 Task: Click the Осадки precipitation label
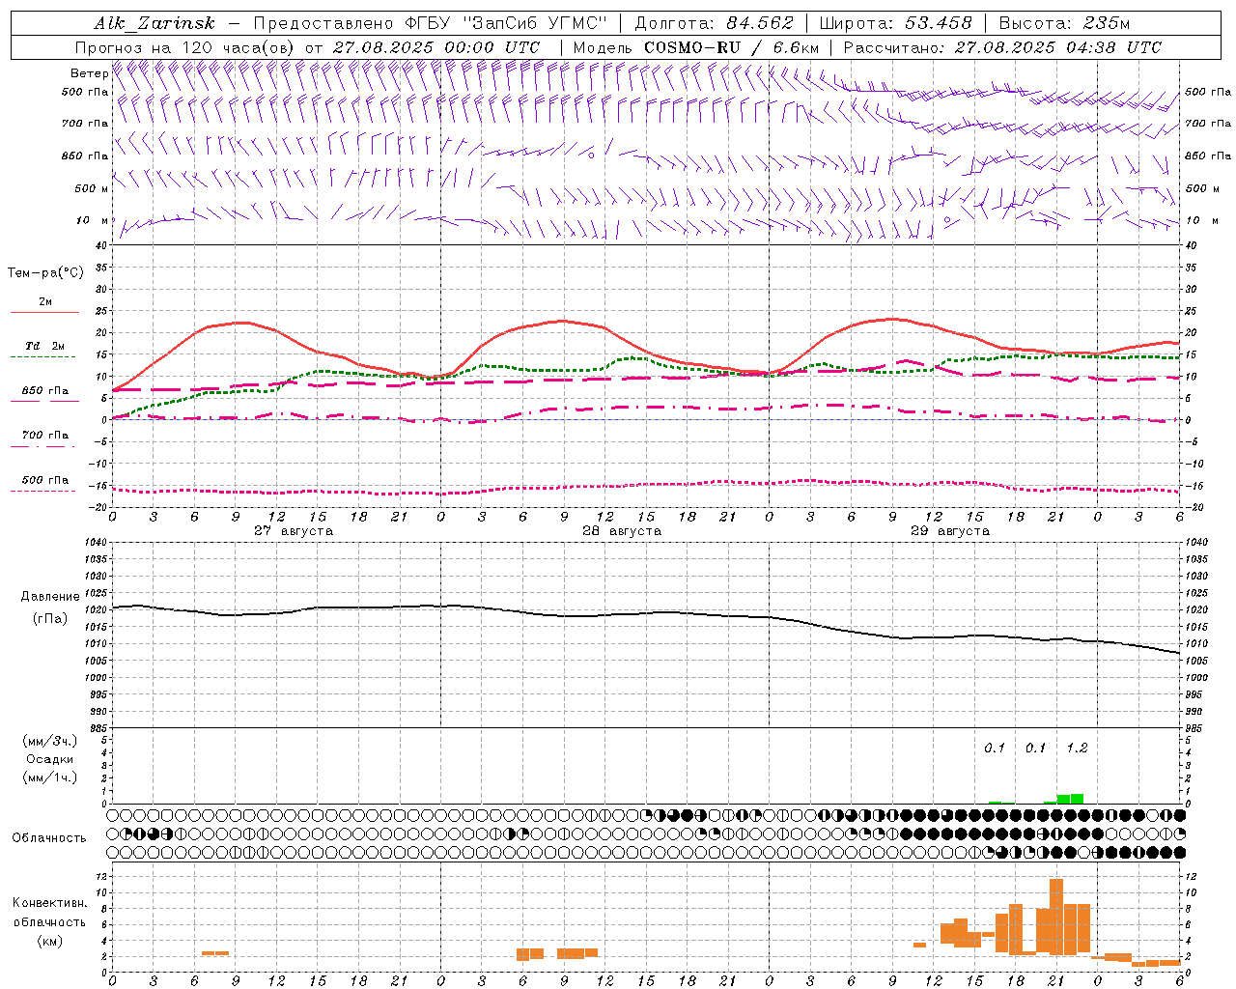pos(50,759)
